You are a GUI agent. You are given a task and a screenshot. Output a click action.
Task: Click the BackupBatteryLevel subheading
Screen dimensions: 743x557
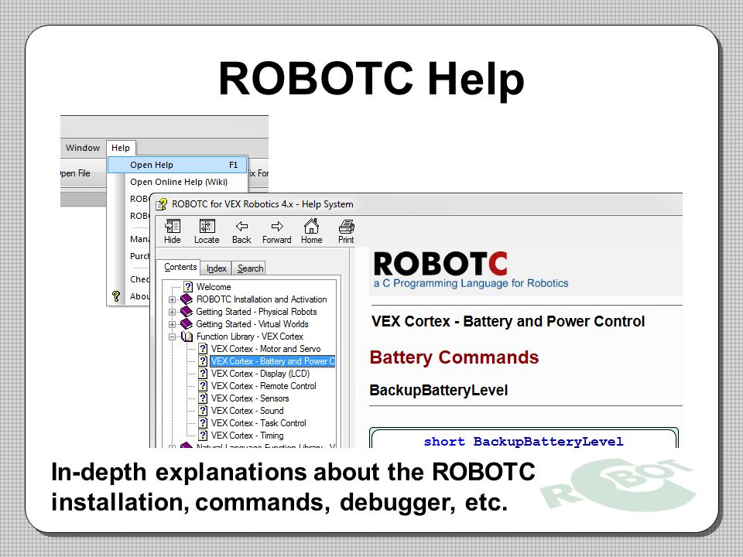[x=438, y=390]
